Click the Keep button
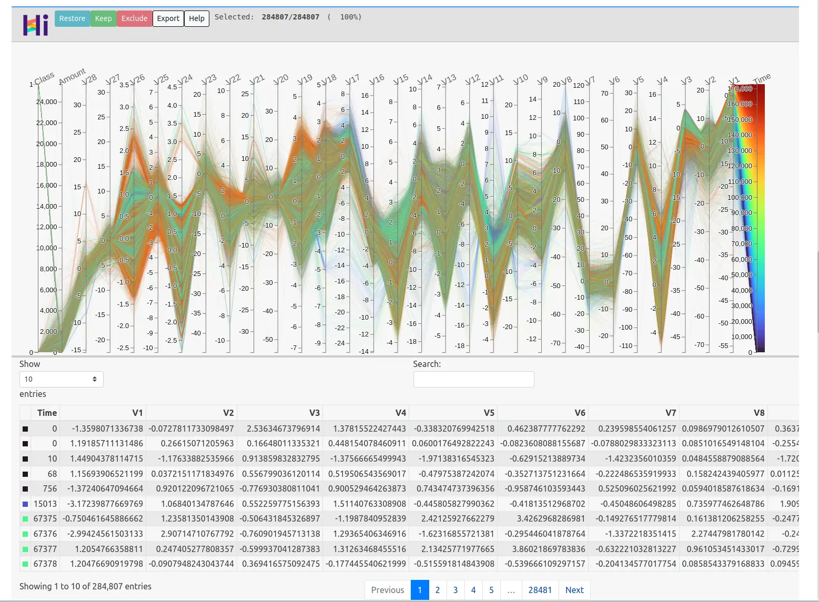Image resolution: width=819 pixels, height=602 pixels. 103,18
